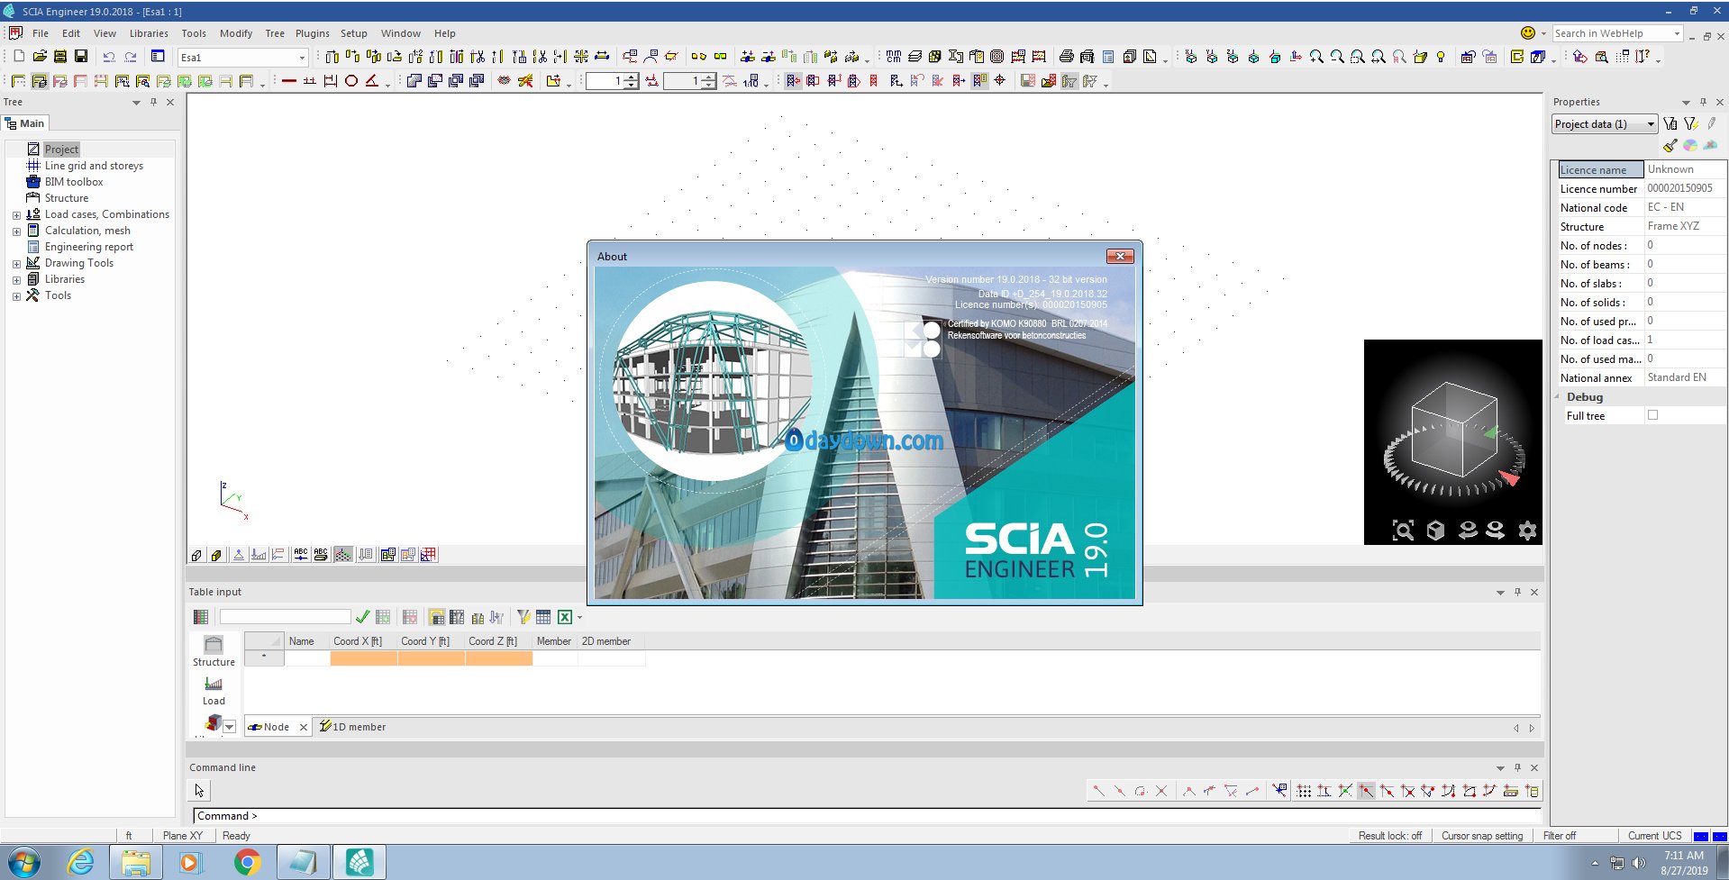Open Engineering report in the tree
This screenshot has width=1729, height=880.
click(89, 247)
